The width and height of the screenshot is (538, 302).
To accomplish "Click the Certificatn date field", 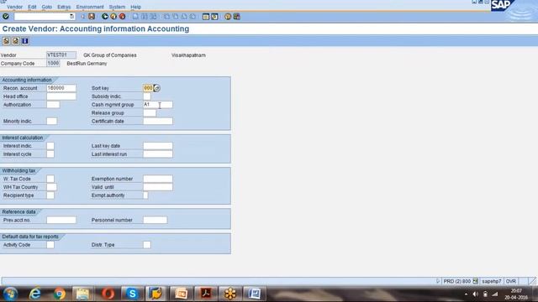I will tap(158, 121).
